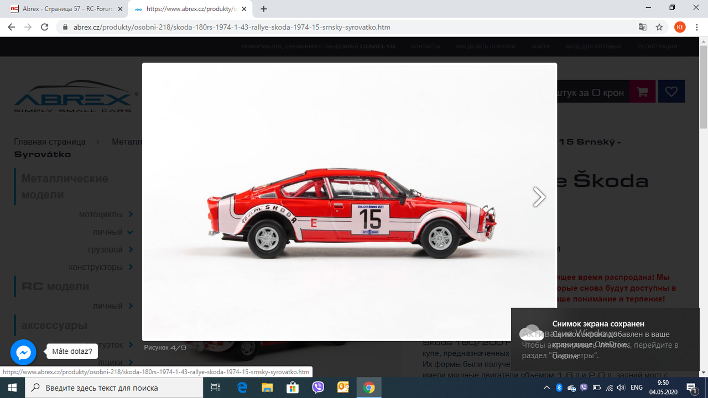Expand the мотоциклы category arrow
Viewport: 708px width, 398px height.
tap(131, 214)
